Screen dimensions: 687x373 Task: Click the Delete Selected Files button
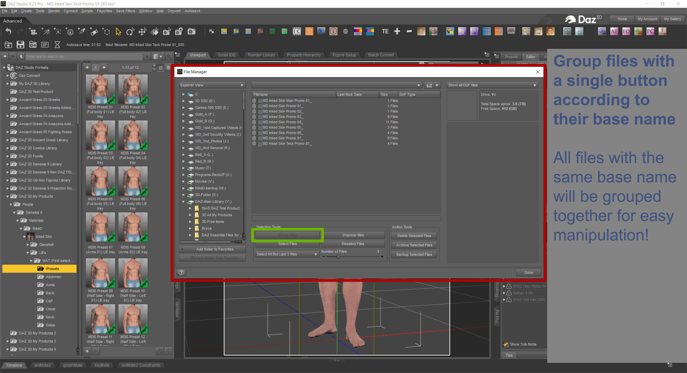point(414,236)
